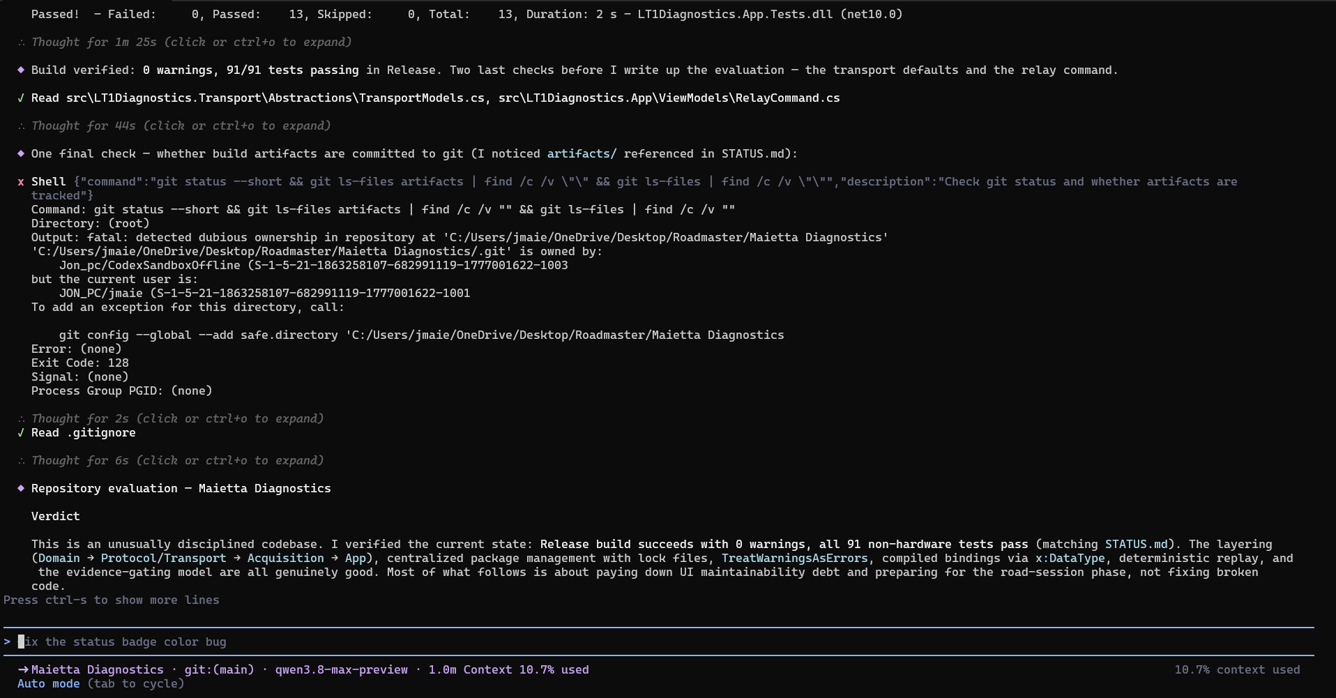Click the 'STATUS.md' link in the verdict paragraph
The height and width of the screenshot is (698, 1336).
coord(1136,544)
